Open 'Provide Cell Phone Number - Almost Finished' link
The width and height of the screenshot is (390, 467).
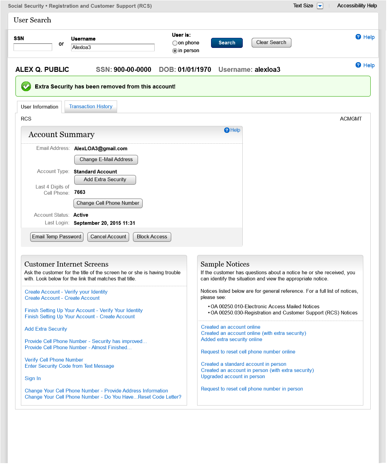78,348
